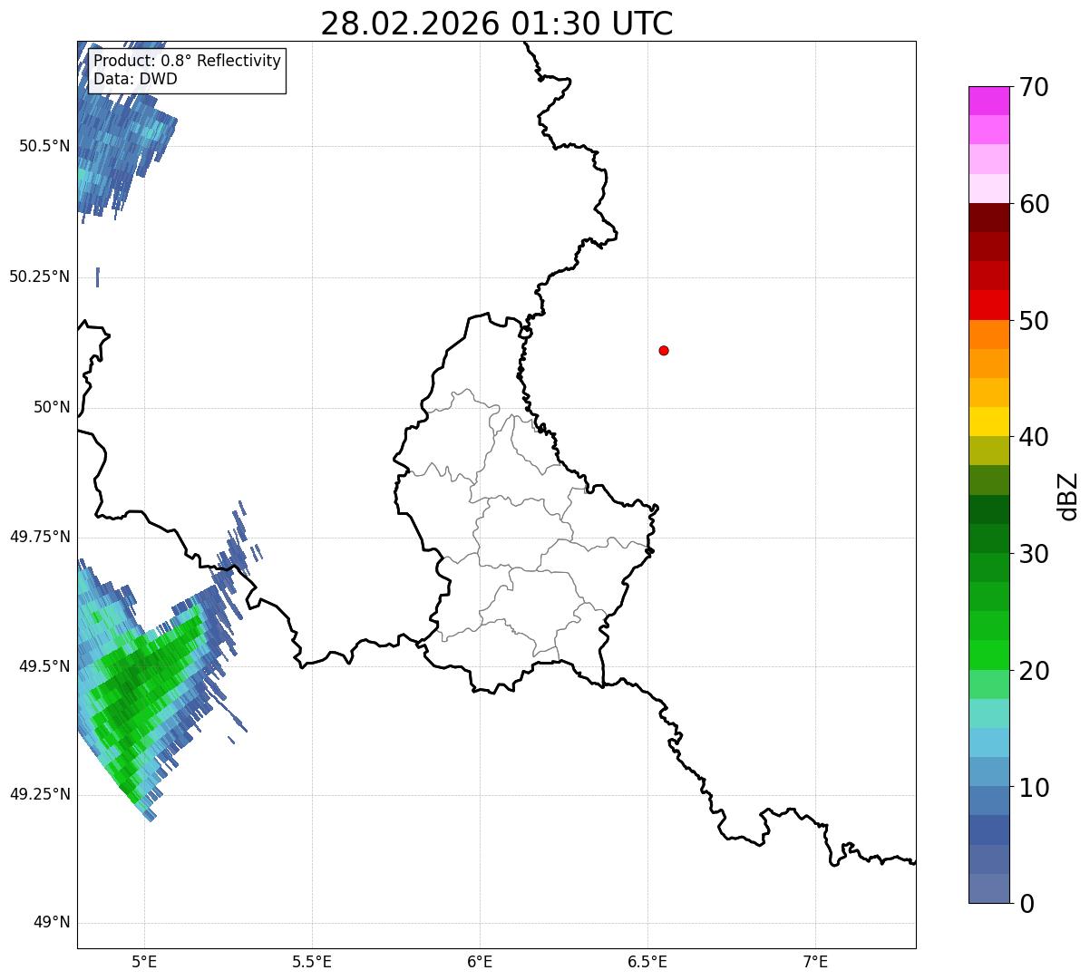Click the 40 tick on colorbar
Viewport: 1090px width, 980px height.
1033,437
